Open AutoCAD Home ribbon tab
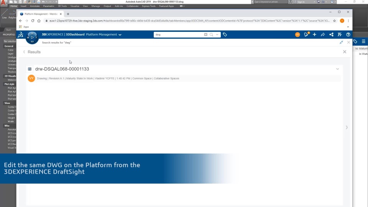This screenshot has height=207, width=368. pos(14,6)
